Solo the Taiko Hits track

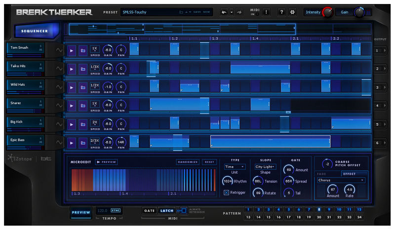[x=40, y=65]
